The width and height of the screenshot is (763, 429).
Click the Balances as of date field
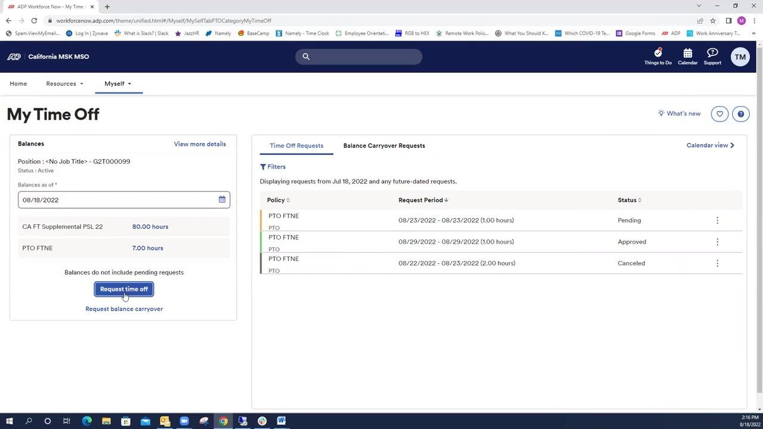point(124,200)
